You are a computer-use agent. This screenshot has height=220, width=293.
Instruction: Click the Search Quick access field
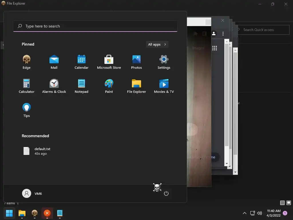[x=264, y=30]
